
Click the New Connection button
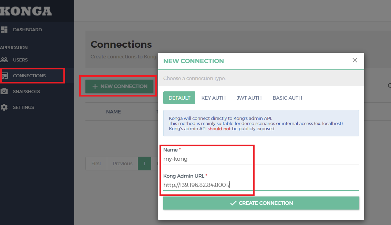(x=120, y=86)
